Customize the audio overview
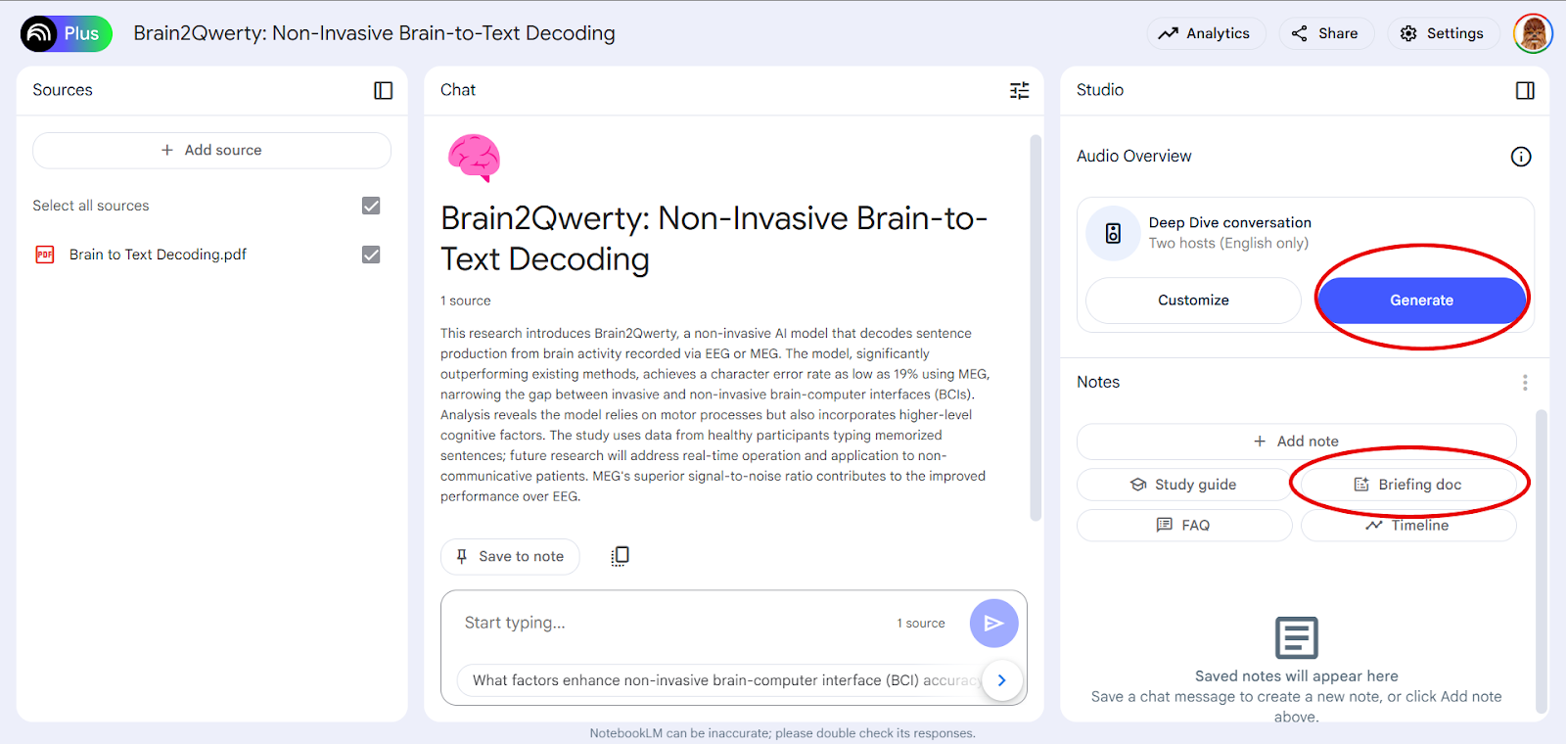 (x=1193, y=301)
